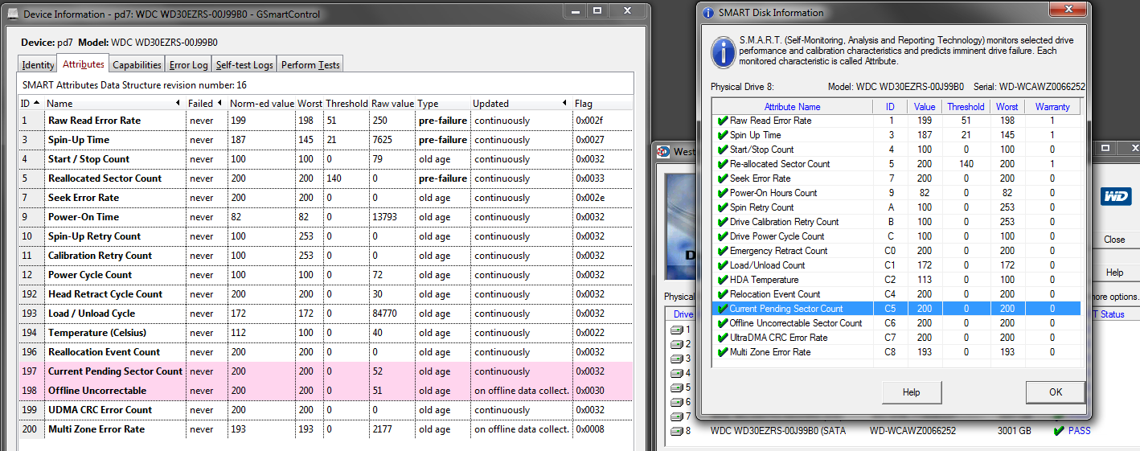Image resolution: width=1140 pixels, height=451 pixels.
Task: Select HDA Temperature row text in SMART dialog
Action: coord(764,280)
